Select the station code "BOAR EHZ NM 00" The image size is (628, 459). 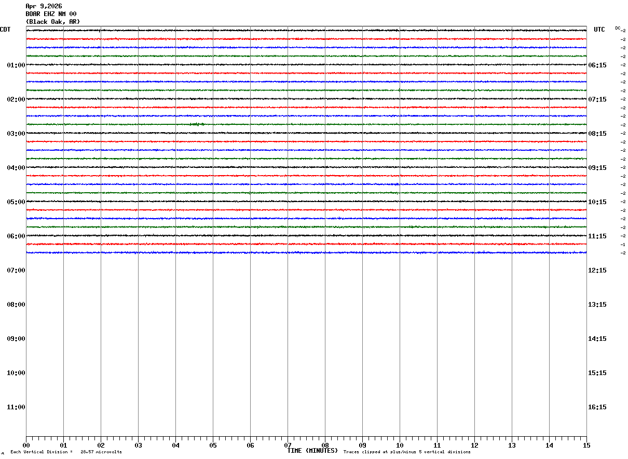click(x=51, y=14)
